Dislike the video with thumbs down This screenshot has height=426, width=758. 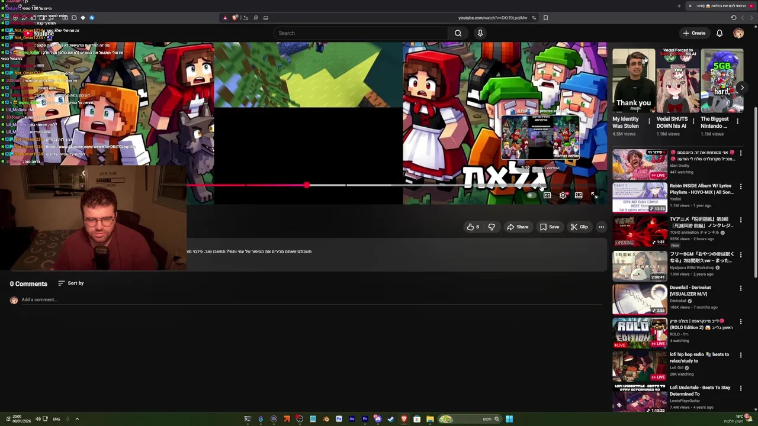pos(492,227)
